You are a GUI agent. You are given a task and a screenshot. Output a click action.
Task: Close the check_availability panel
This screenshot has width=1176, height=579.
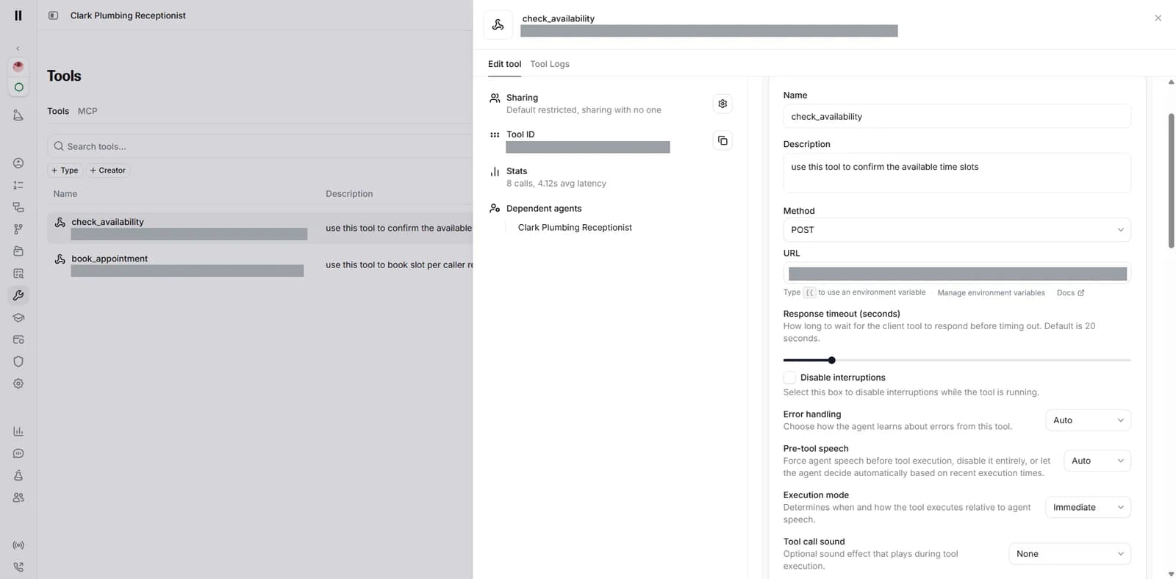tap(1158, 18)
